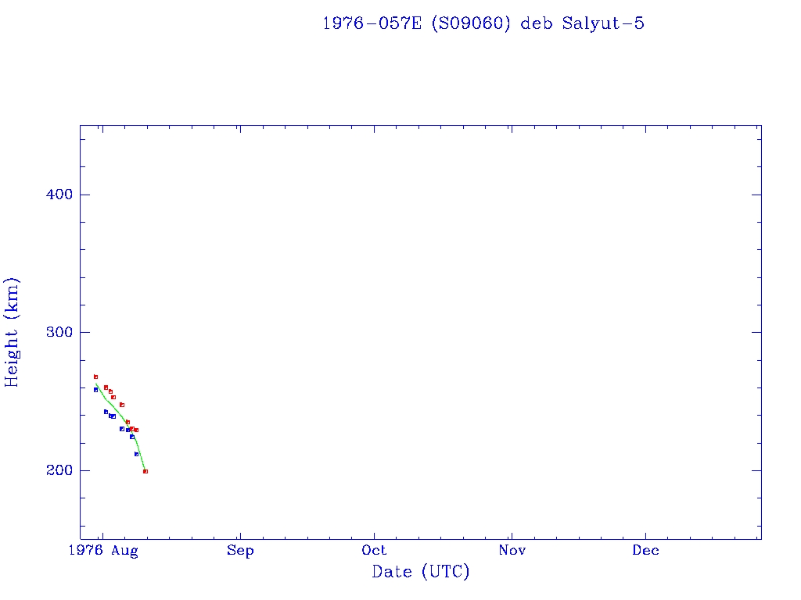This screenshot has width=801, height=600.
Task: Click the 'Oct' x-axis label
Action: pos(374,551)
